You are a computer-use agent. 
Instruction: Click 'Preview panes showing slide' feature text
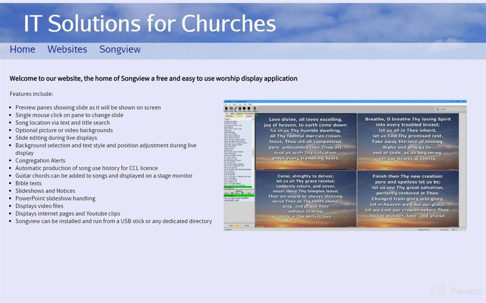[88, 107]
